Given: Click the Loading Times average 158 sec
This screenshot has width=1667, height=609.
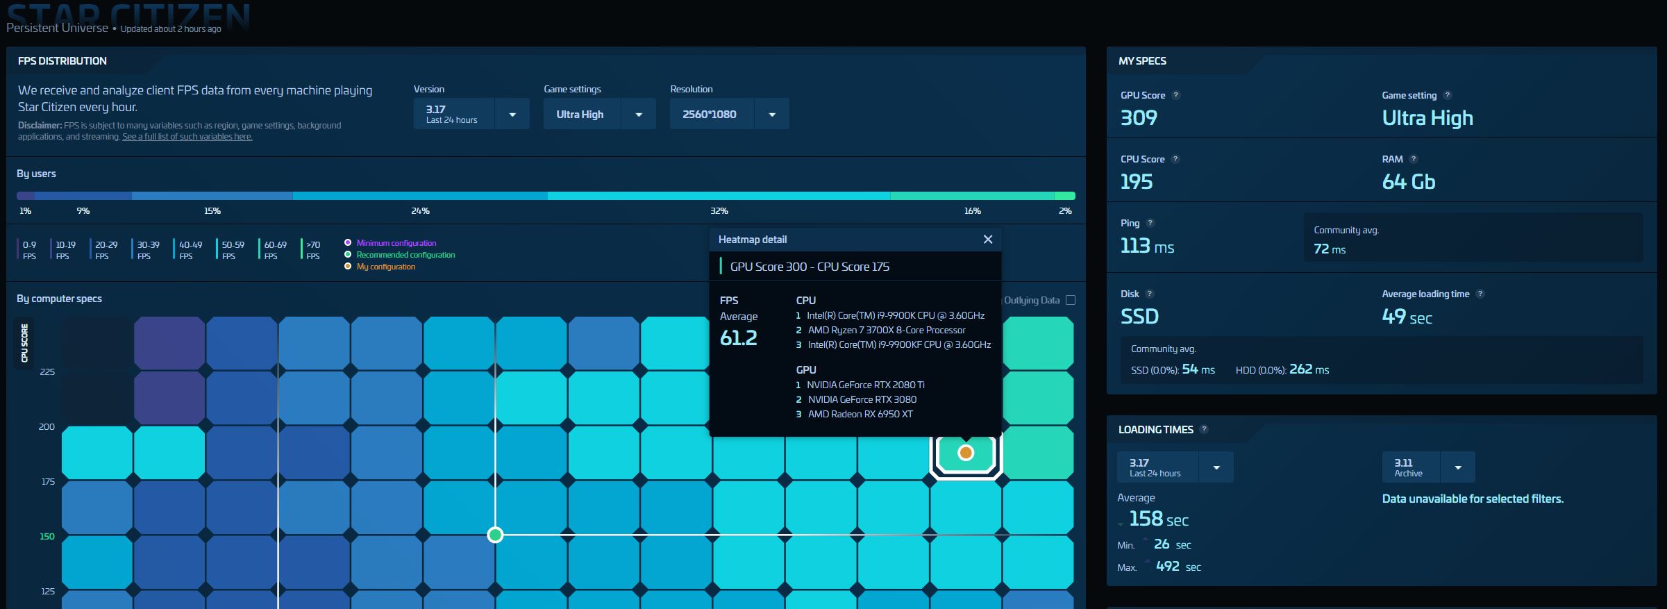Looking at the screenshot, I should click(1159, 519).
